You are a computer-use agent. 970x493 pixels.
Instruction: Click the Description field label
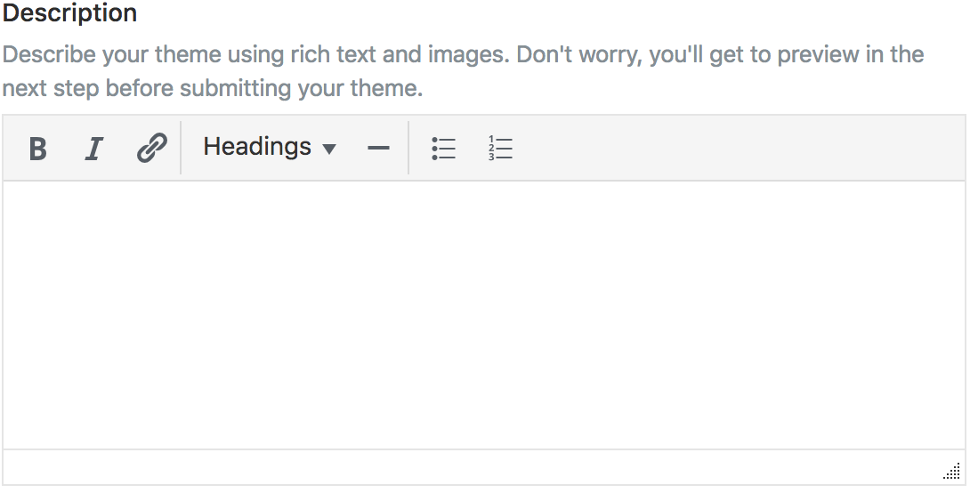pos(70,14)
